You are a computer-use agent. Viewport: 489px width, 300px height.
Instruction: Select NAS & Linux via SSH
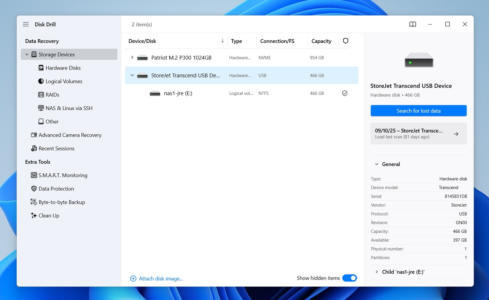pyautogui.click(x=69, y=108)
